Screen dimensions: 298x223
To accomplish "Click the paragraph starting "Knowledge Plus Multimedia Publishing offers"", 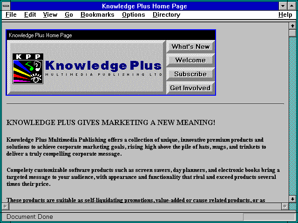I will point(136,147).
